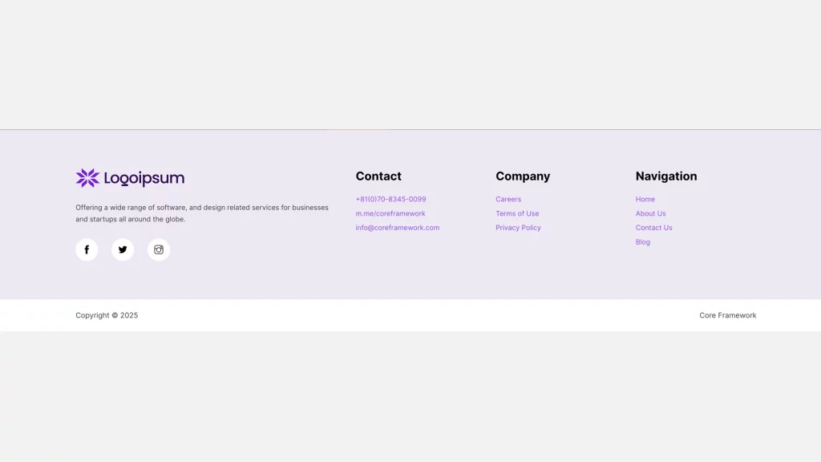
Task: Open the Privacy Policy link
Action: click(x=518, y=228)
